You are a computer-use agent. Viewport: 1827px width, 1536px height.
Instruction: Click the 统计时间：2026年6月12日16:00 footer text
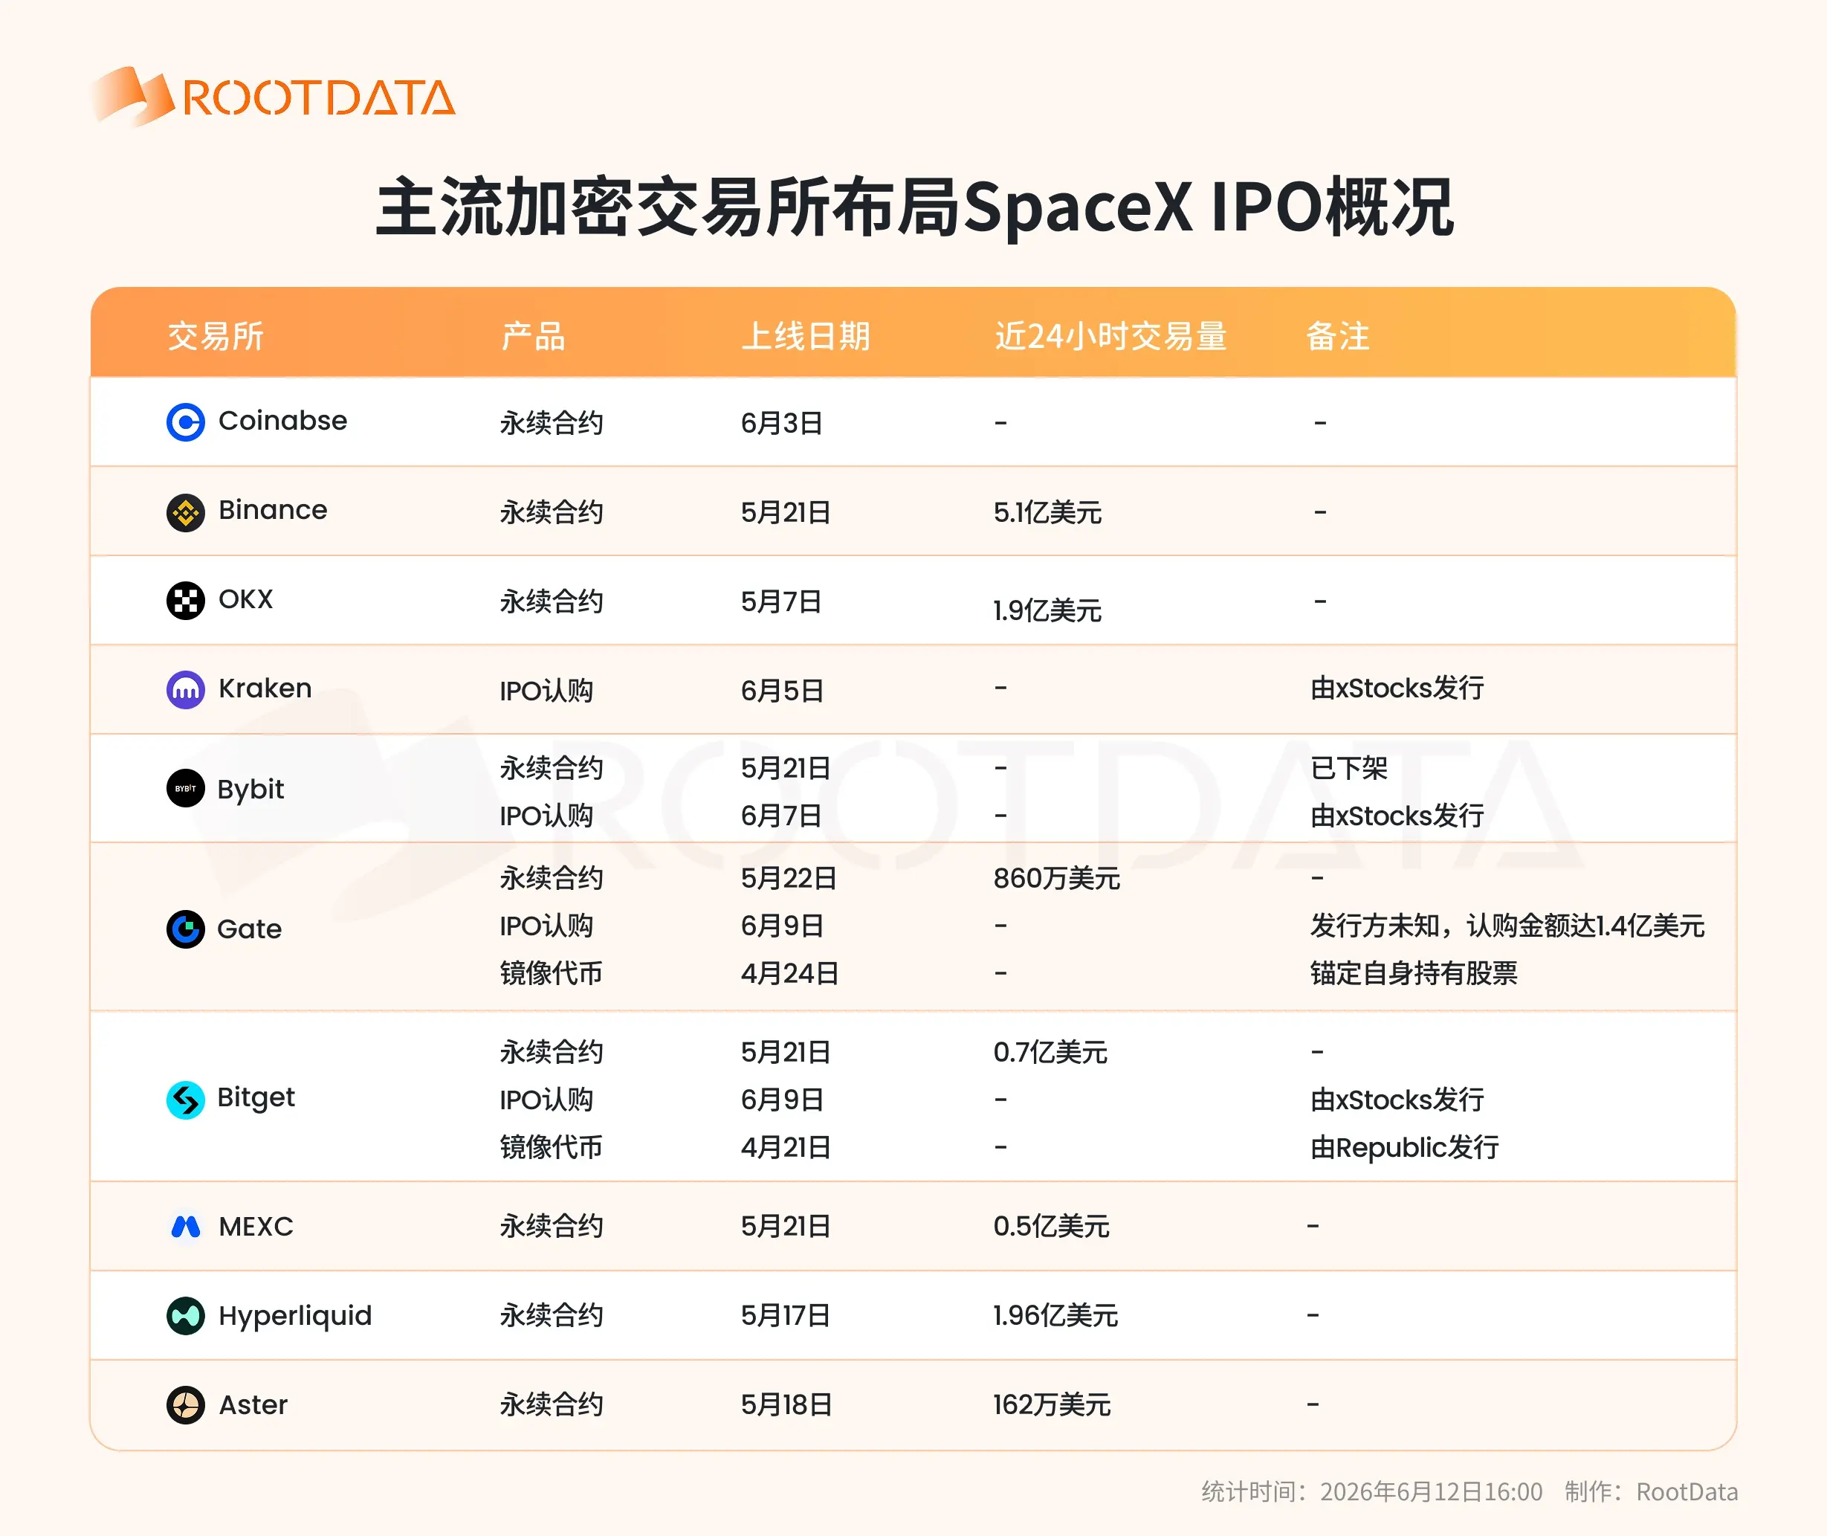[x=1372, y=1491]
